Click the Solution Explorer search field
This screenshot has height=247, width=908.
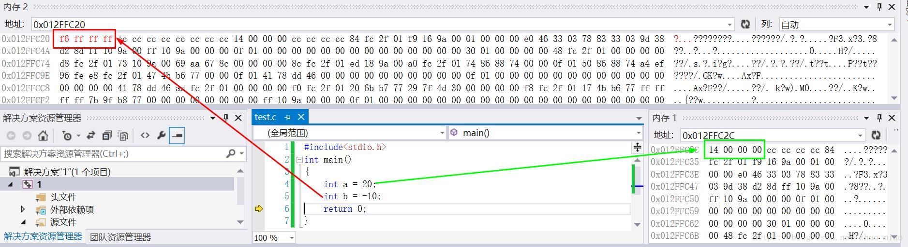tap(112, 153)
